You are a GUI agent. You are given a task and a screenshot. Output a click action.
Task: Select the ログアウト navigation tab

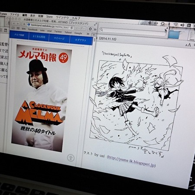click(x=81, y=40)
